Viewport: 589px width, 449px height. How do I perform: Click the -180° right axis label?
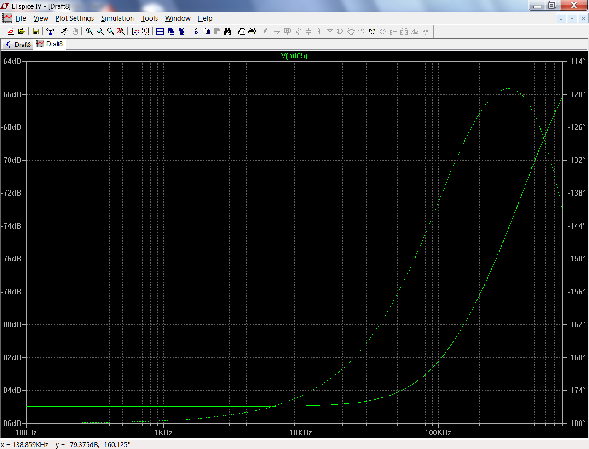[577, 423]
